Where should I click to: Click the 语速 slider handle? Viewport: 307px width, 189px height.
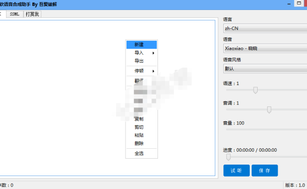(x=255, y=90)
